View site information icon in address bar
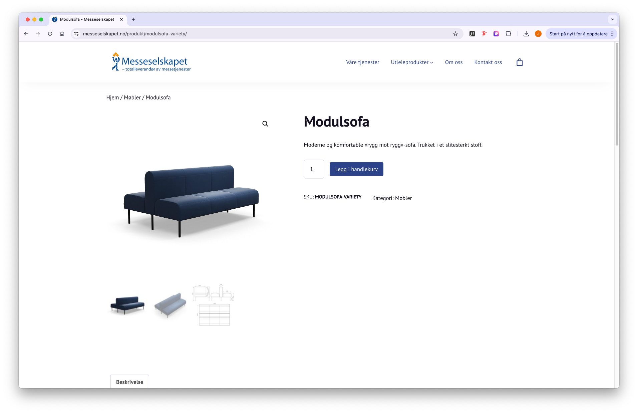638x413 pixels. pos(76,34)
